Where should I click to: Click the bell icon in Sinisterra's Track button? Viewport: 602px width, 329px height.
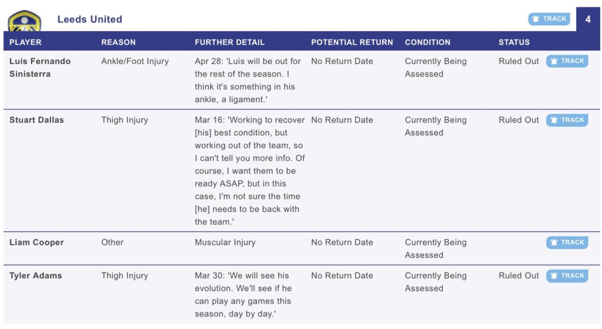click(x=554, y=61)
